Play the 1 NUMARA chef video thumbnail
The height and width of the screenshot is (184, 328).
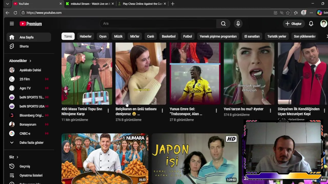pos(105,158)
